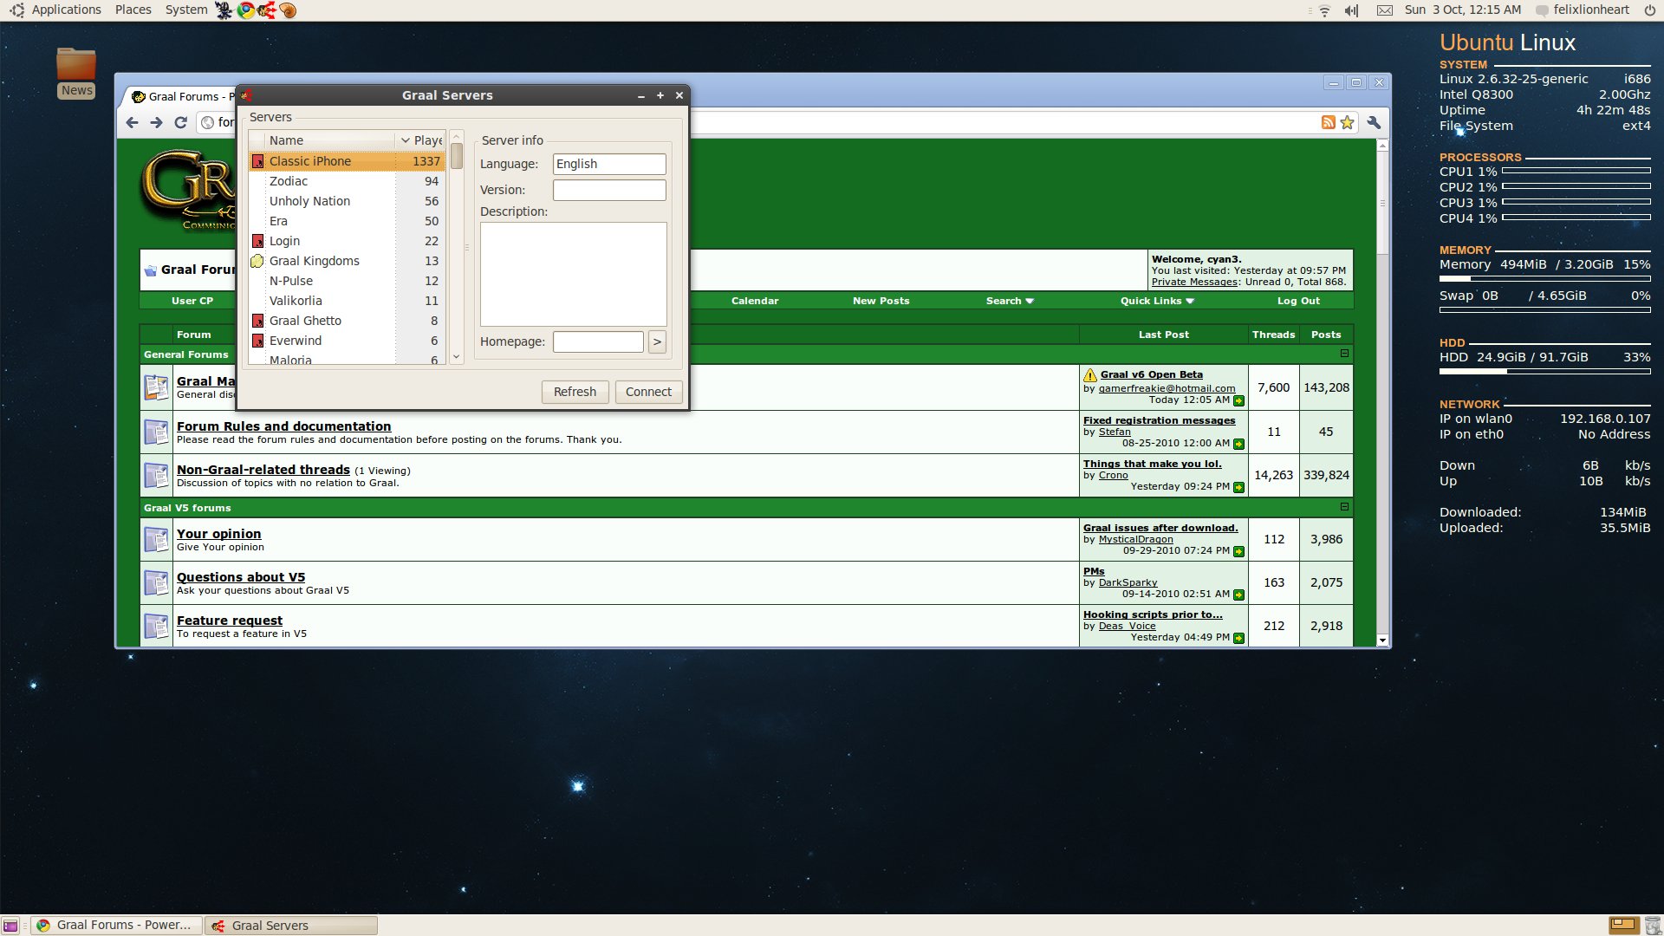Open the System menu

tap(185, 10)
